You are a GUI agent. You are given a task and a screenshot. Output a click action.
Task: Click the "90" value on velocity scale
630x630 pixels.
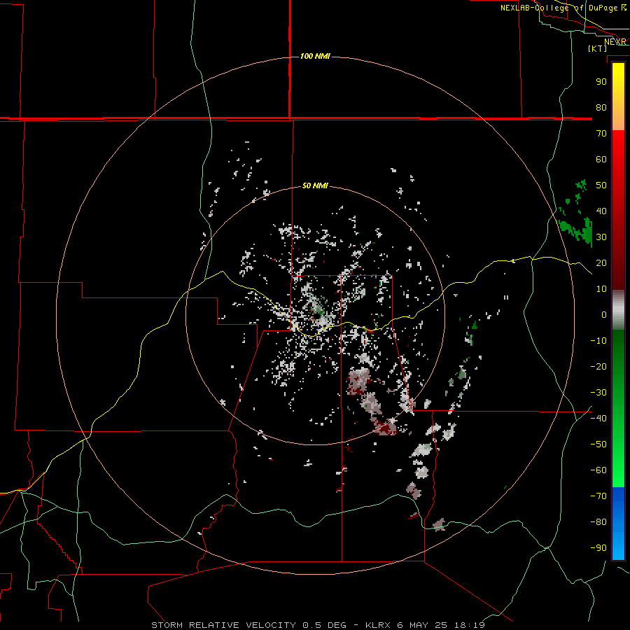[x=601, y=82]
